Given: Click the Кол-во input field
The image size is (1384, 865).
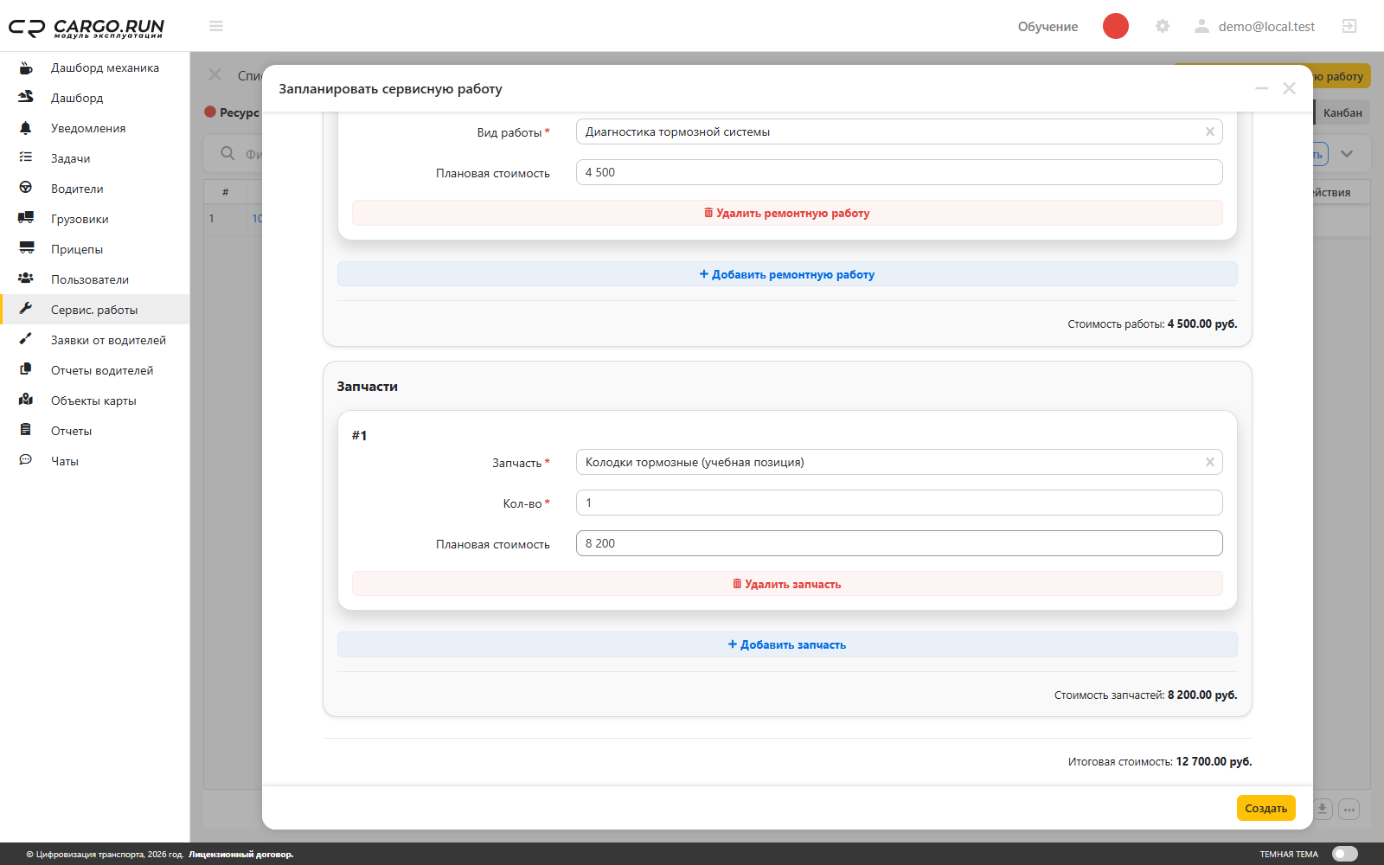Looking at the screenshot, I should pos(900,503).
